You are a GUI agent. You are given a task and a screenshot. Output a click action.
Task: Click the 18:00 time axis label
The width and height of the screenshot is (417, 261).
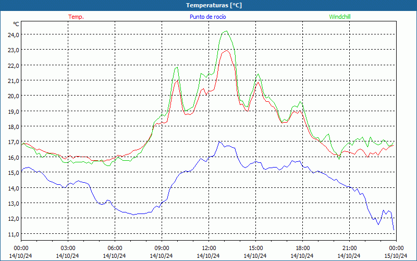click(302, 248)
